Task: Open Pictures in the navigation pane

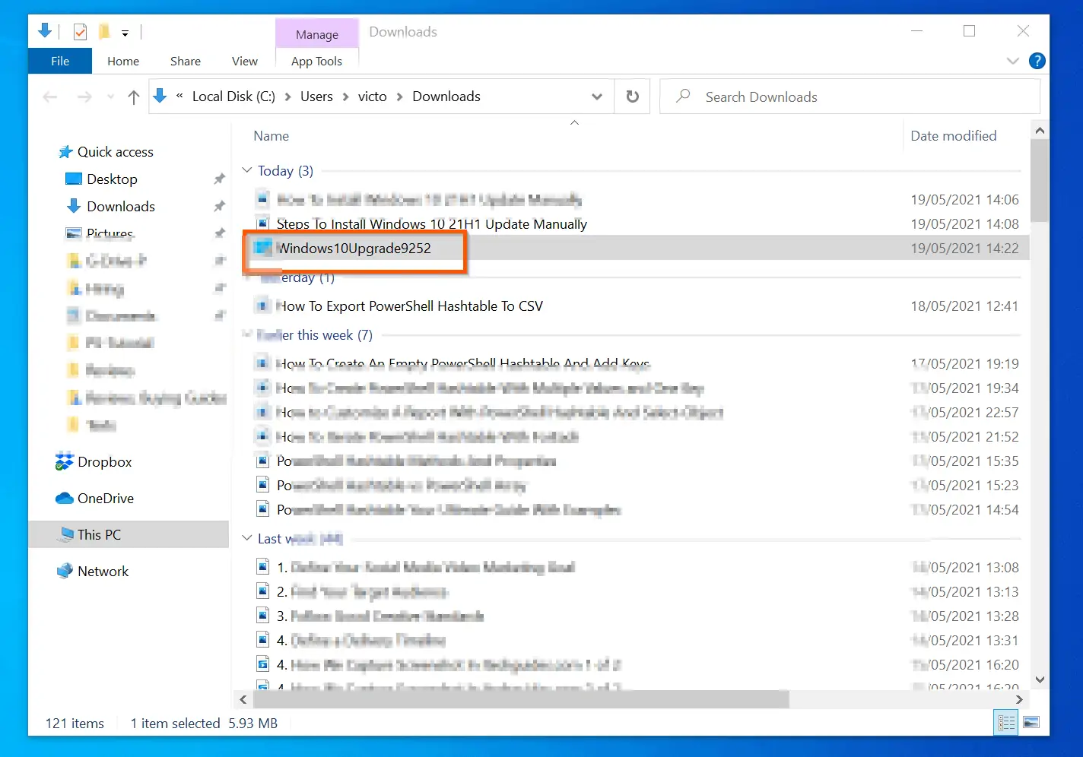Action: 110,234
